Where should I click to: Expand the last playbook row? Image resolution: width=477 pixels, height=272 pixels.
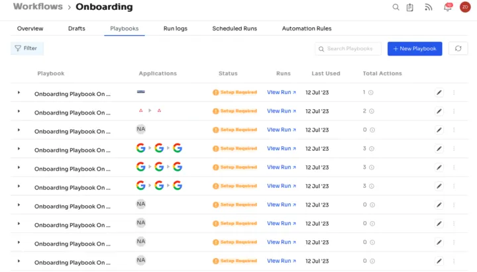click(x=19, y=261)
